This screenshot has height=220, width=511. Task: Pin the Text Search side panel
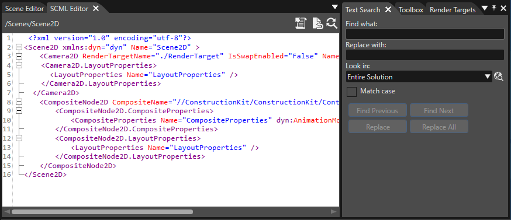point(493,8)
